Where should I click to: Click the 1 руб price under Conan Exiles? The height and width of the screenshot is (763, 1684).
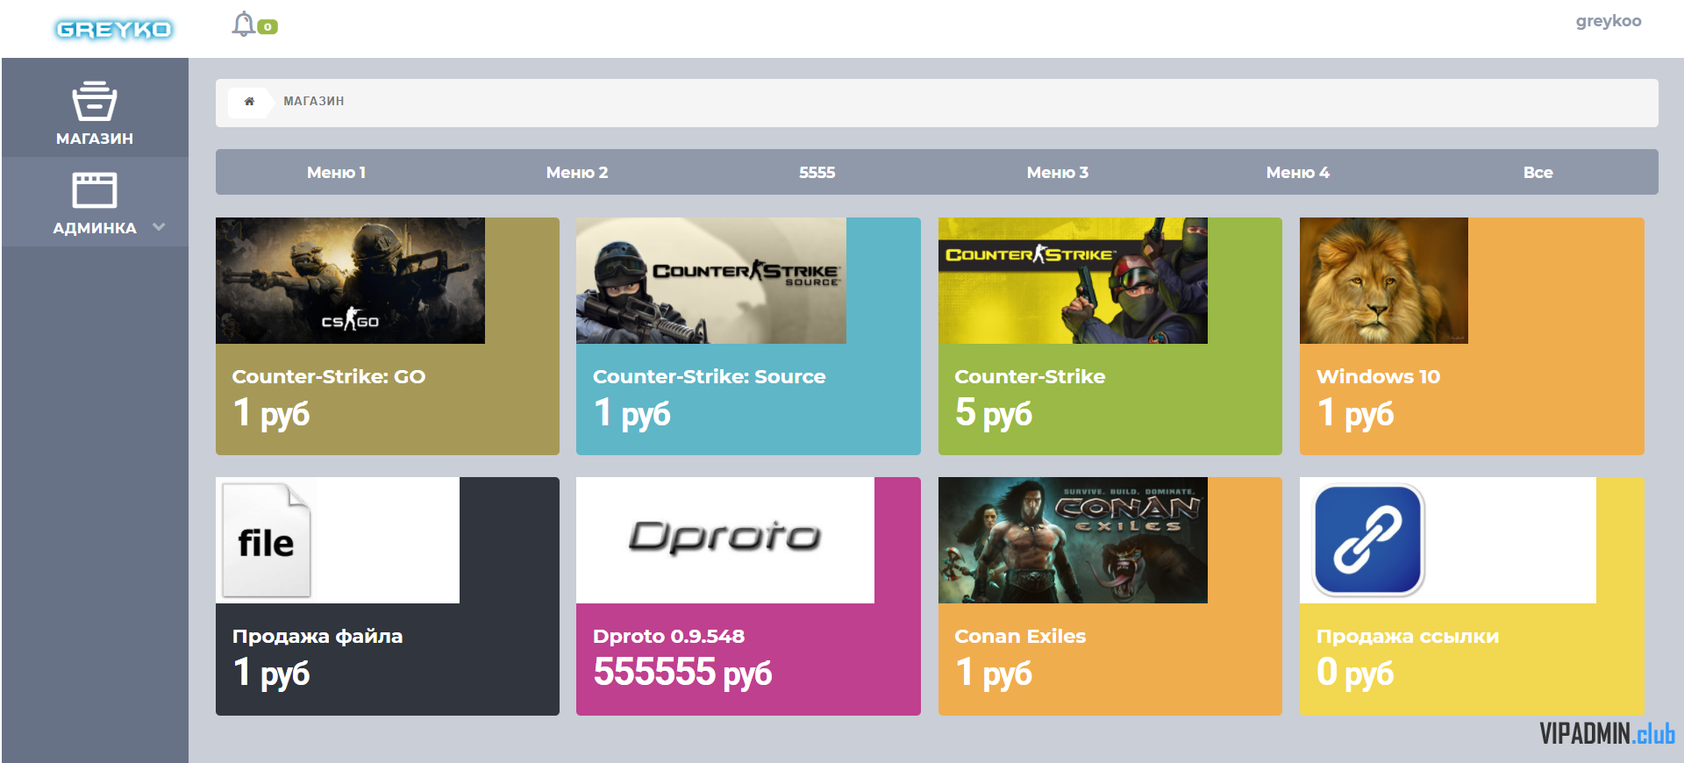tap(993, 673)
